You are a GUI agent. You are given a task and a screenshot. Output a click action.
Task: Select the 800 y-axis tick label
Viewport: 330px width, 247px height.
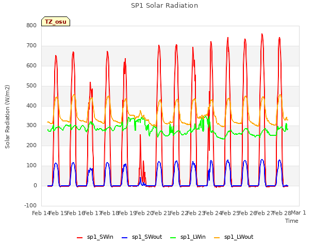pyautogui.click(x=31, y=25)
